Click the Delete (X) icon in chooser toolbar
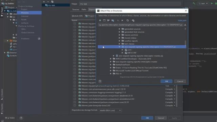The height and width of the screenshot is (122, 217). (x=122, y=20)
